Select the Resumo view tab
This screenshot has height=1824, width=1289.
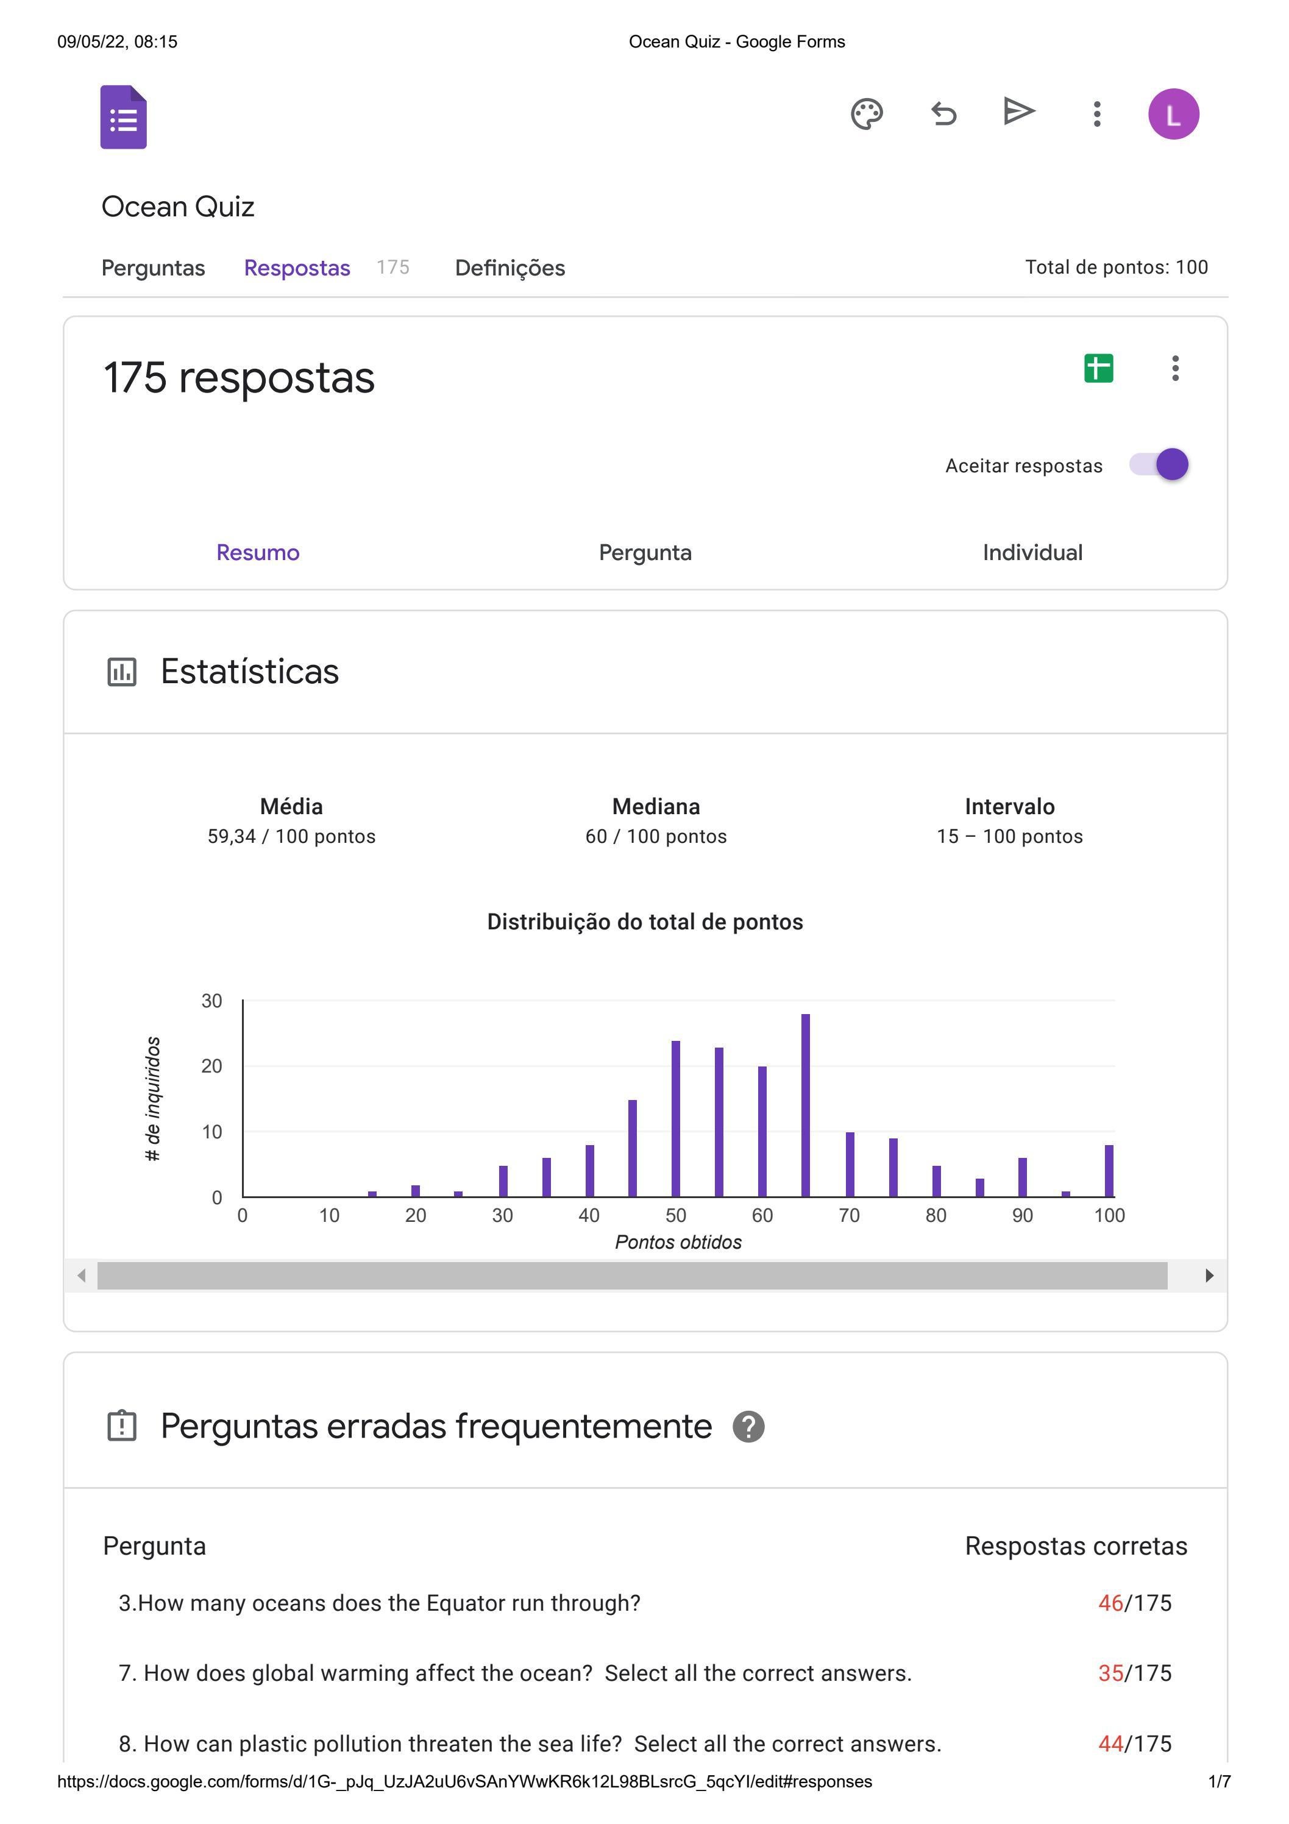[257, 552]
